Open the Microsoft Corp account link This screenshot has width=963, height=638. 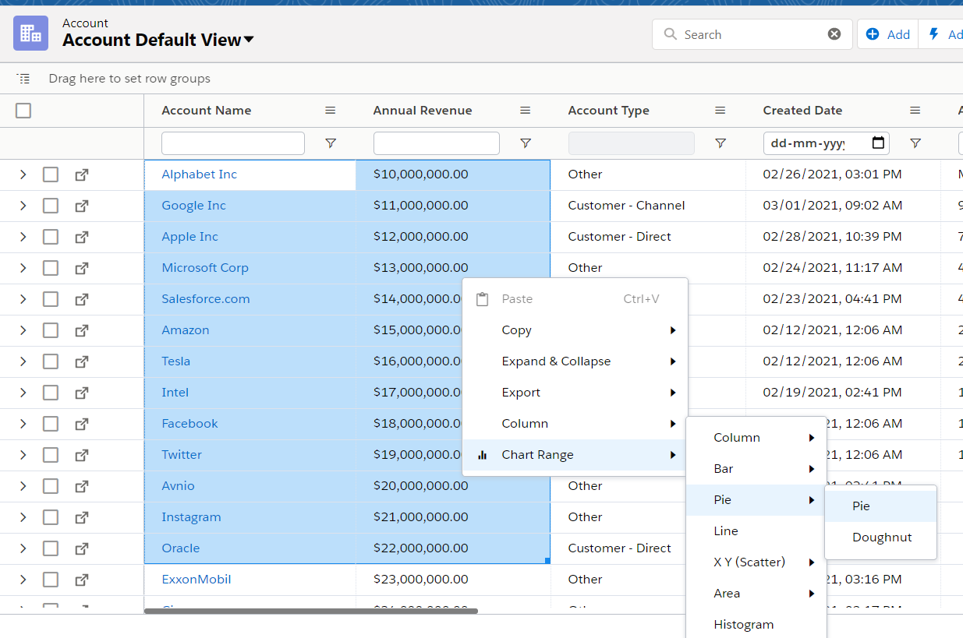[205, 268]
